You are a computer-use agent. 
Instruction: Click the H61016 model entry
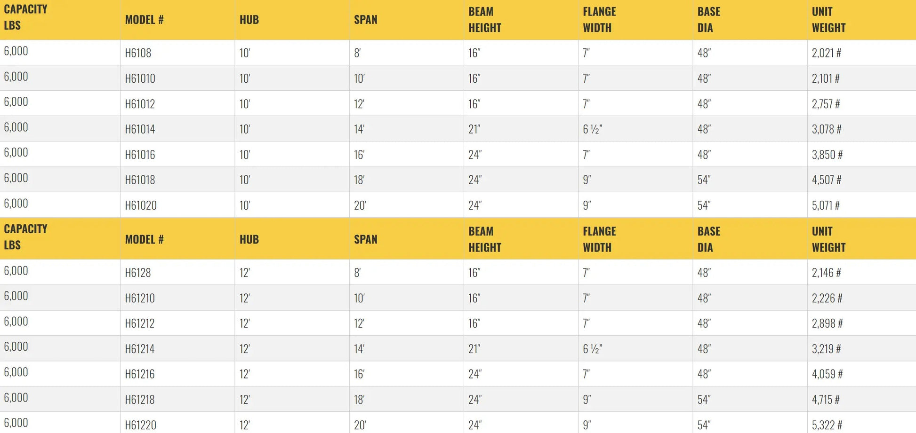pos(140,155)
